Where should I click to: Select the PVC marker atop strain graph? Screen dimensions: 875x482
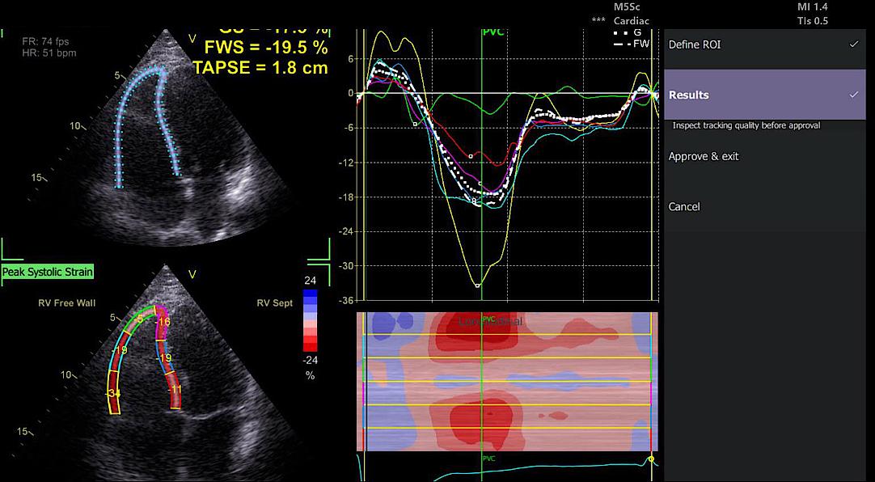pyautogui.click(x=492, y=32)
